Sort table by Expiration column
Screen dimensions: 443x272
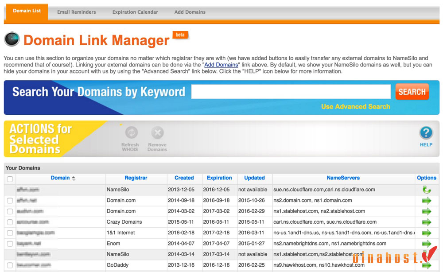219,178
